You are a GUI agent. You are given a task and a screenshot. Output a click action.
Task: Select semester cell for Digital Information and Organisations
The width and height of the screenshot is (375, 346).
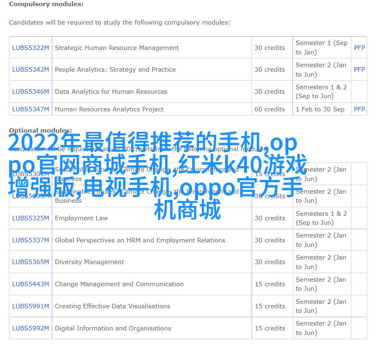tap(321, 328)
